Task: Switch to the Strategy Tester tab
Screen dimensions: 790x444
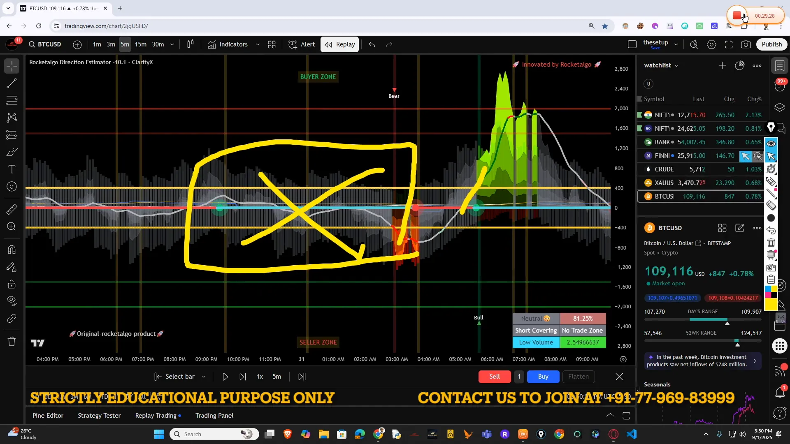Action: pos(99,416)
